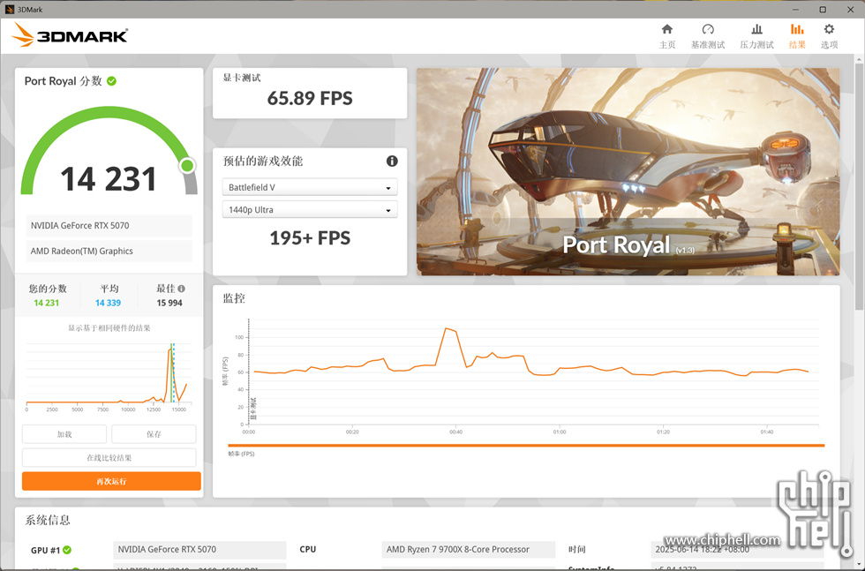Viewport: 865px width, 571px height.
Task: Click the 您的分数 label
Action: (48, 289)
